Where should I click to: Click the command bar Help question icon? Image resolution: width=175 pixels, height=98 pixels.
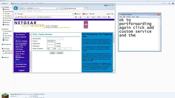109,17
